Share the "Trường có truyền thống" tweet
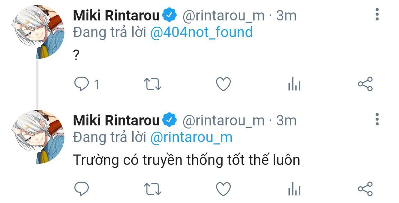 (365, 189)
